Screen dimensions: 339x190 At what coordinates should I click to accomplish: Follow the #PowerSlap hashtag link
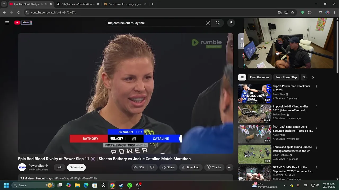tap(62, 178)
